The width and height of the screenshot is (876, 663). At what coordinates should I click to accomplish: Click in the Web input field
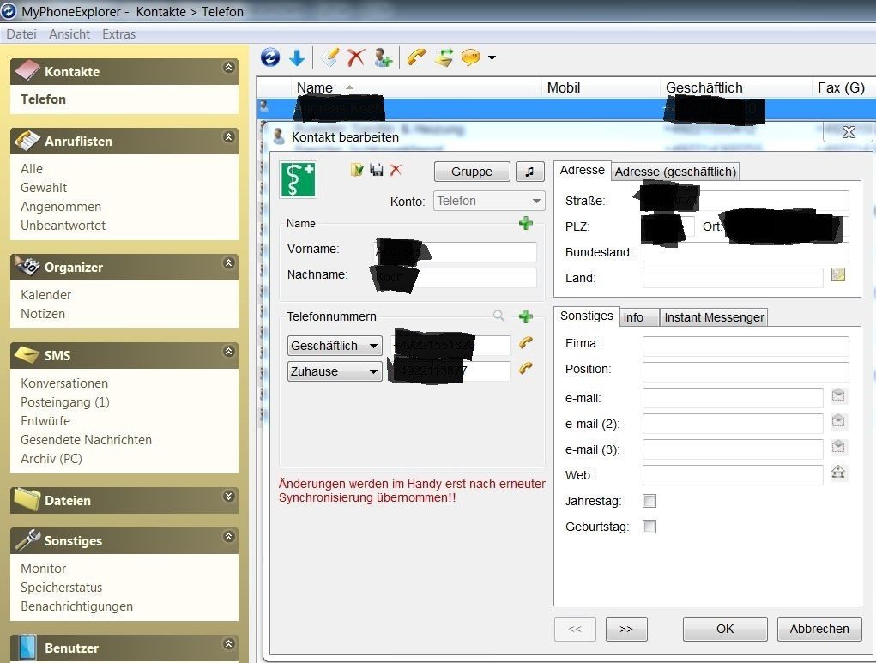(x=733, y=475)
